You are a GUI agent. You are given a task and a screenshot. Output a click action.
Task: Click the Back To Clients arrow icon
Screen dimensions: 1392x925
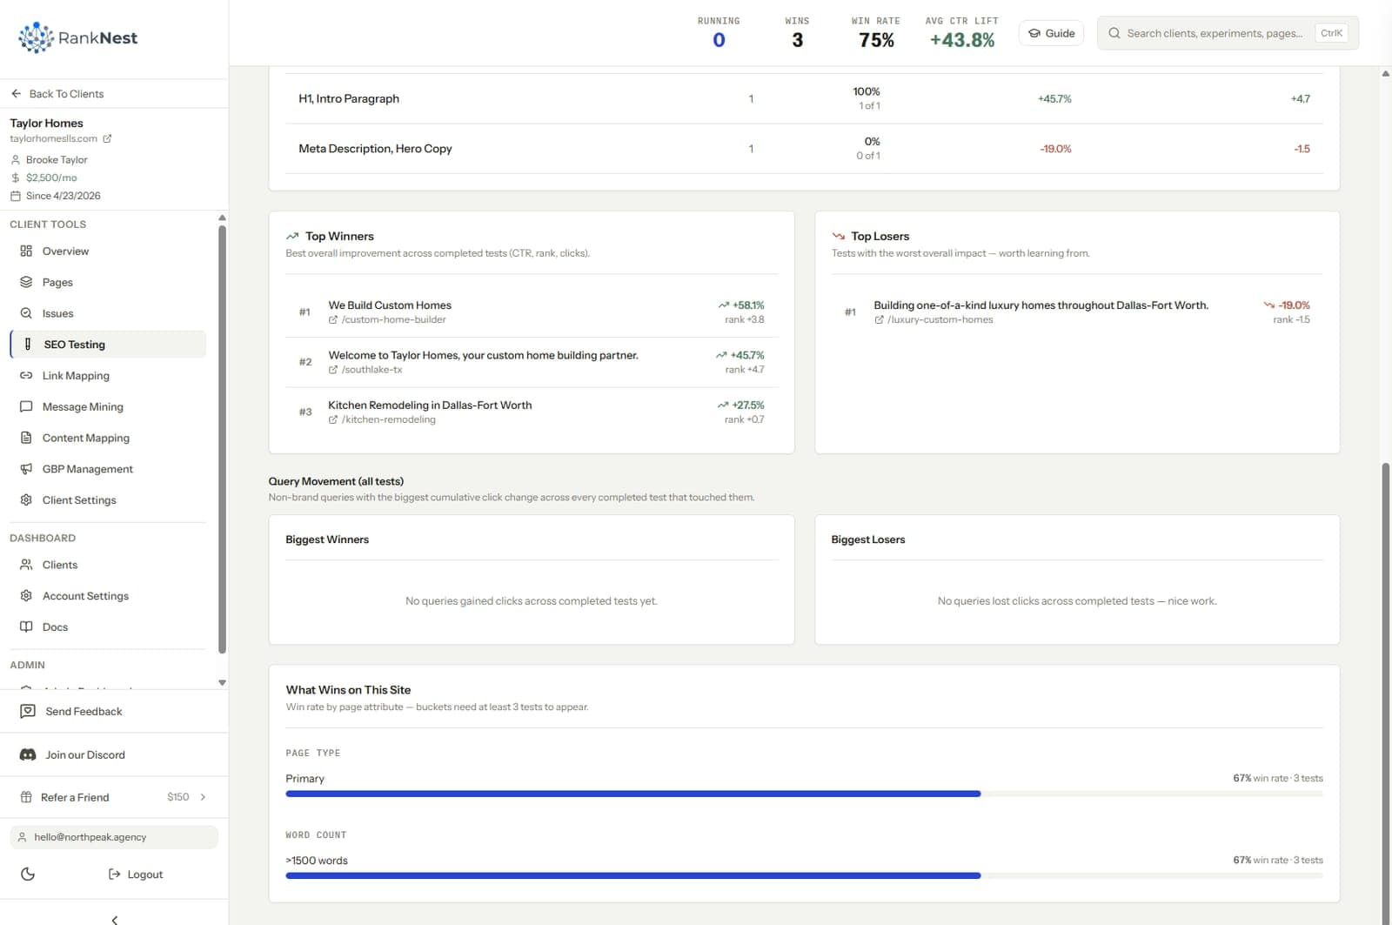[x=16, y=94]
